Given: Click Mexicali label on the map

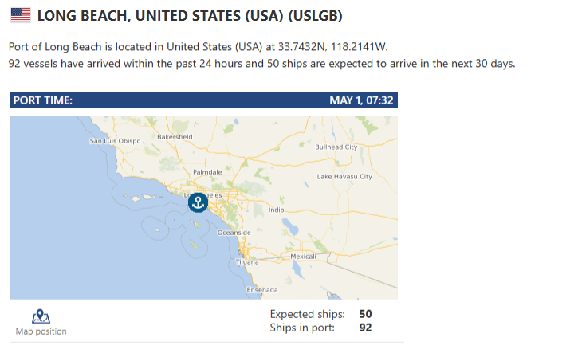Looking at the screenshot, I should coord(303,257).
